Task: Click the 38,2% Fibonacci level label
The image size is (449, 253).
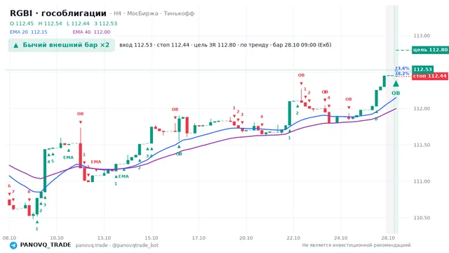Action: pyautogui.click(x=402, y=73)
